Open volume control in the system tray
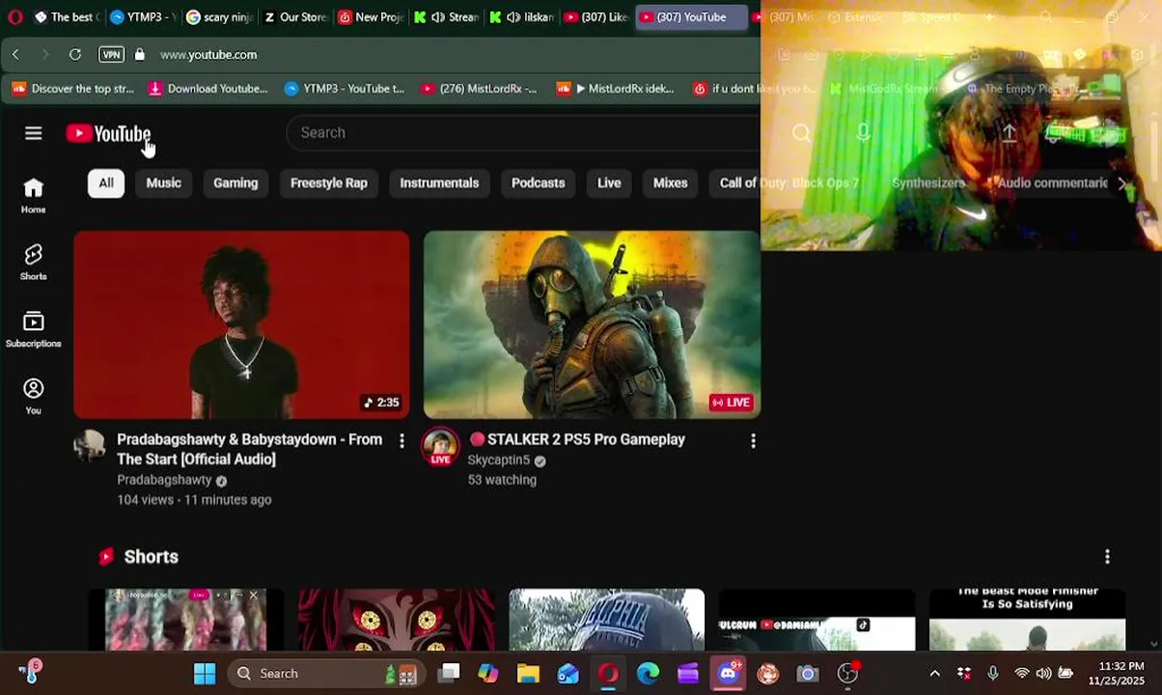Screen dimensions: 1162x695 pyautogui.click(x=1043, y=674)
